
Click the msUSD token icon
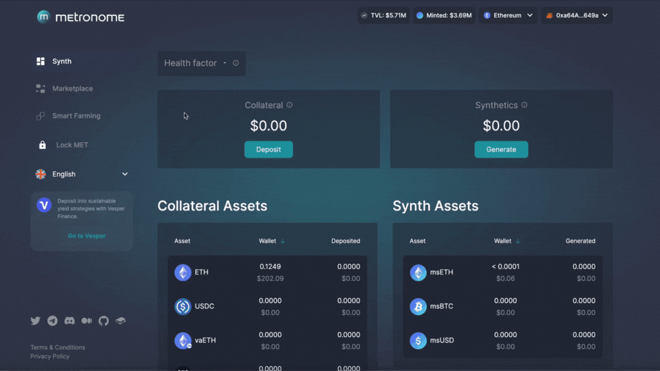pyautogui.click(x=418, y=341)
